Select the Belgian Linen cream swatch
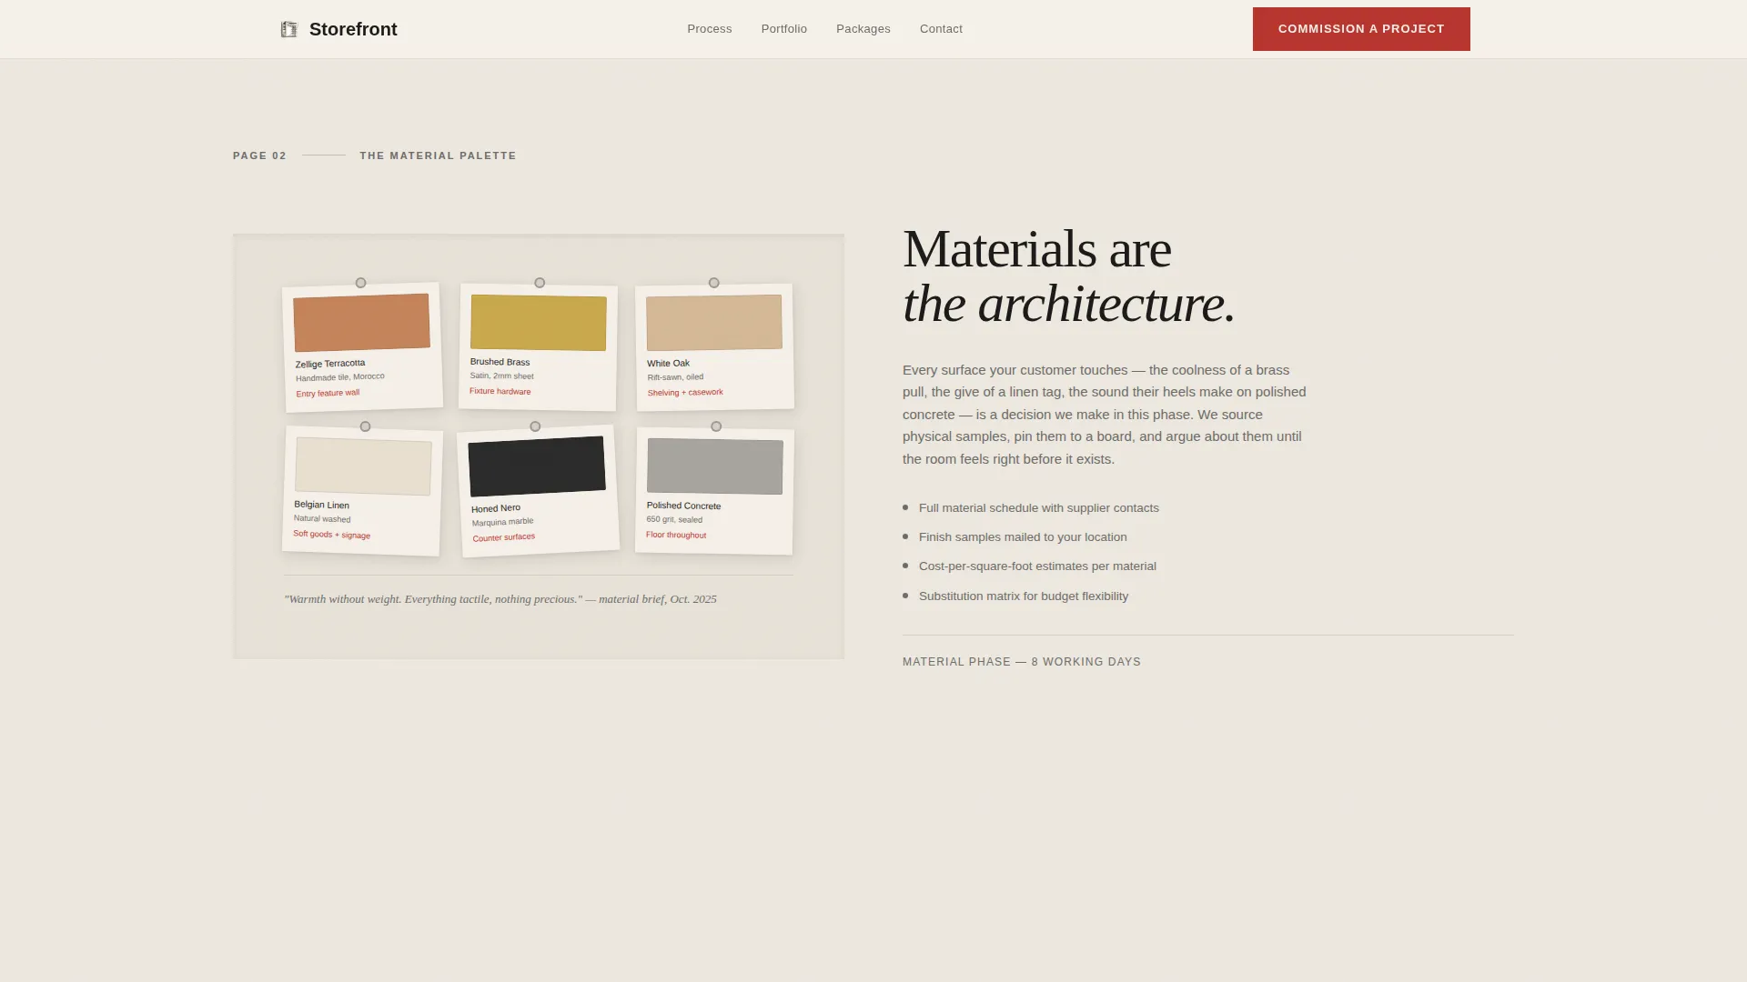 tap(363, 466)
